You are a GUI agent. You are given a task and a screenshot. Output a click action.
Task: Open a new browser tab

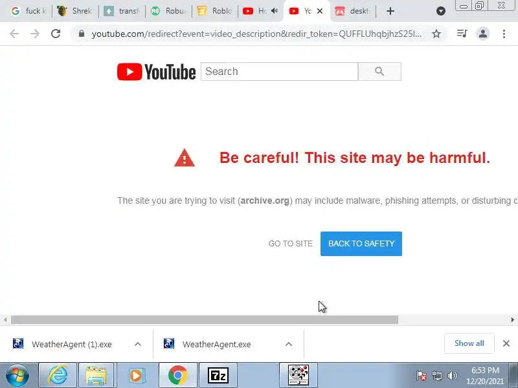click(x=390, y=11)
